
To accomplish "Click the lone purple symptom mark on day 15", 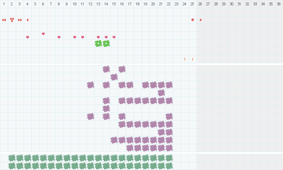I will (x=114, y=77).
